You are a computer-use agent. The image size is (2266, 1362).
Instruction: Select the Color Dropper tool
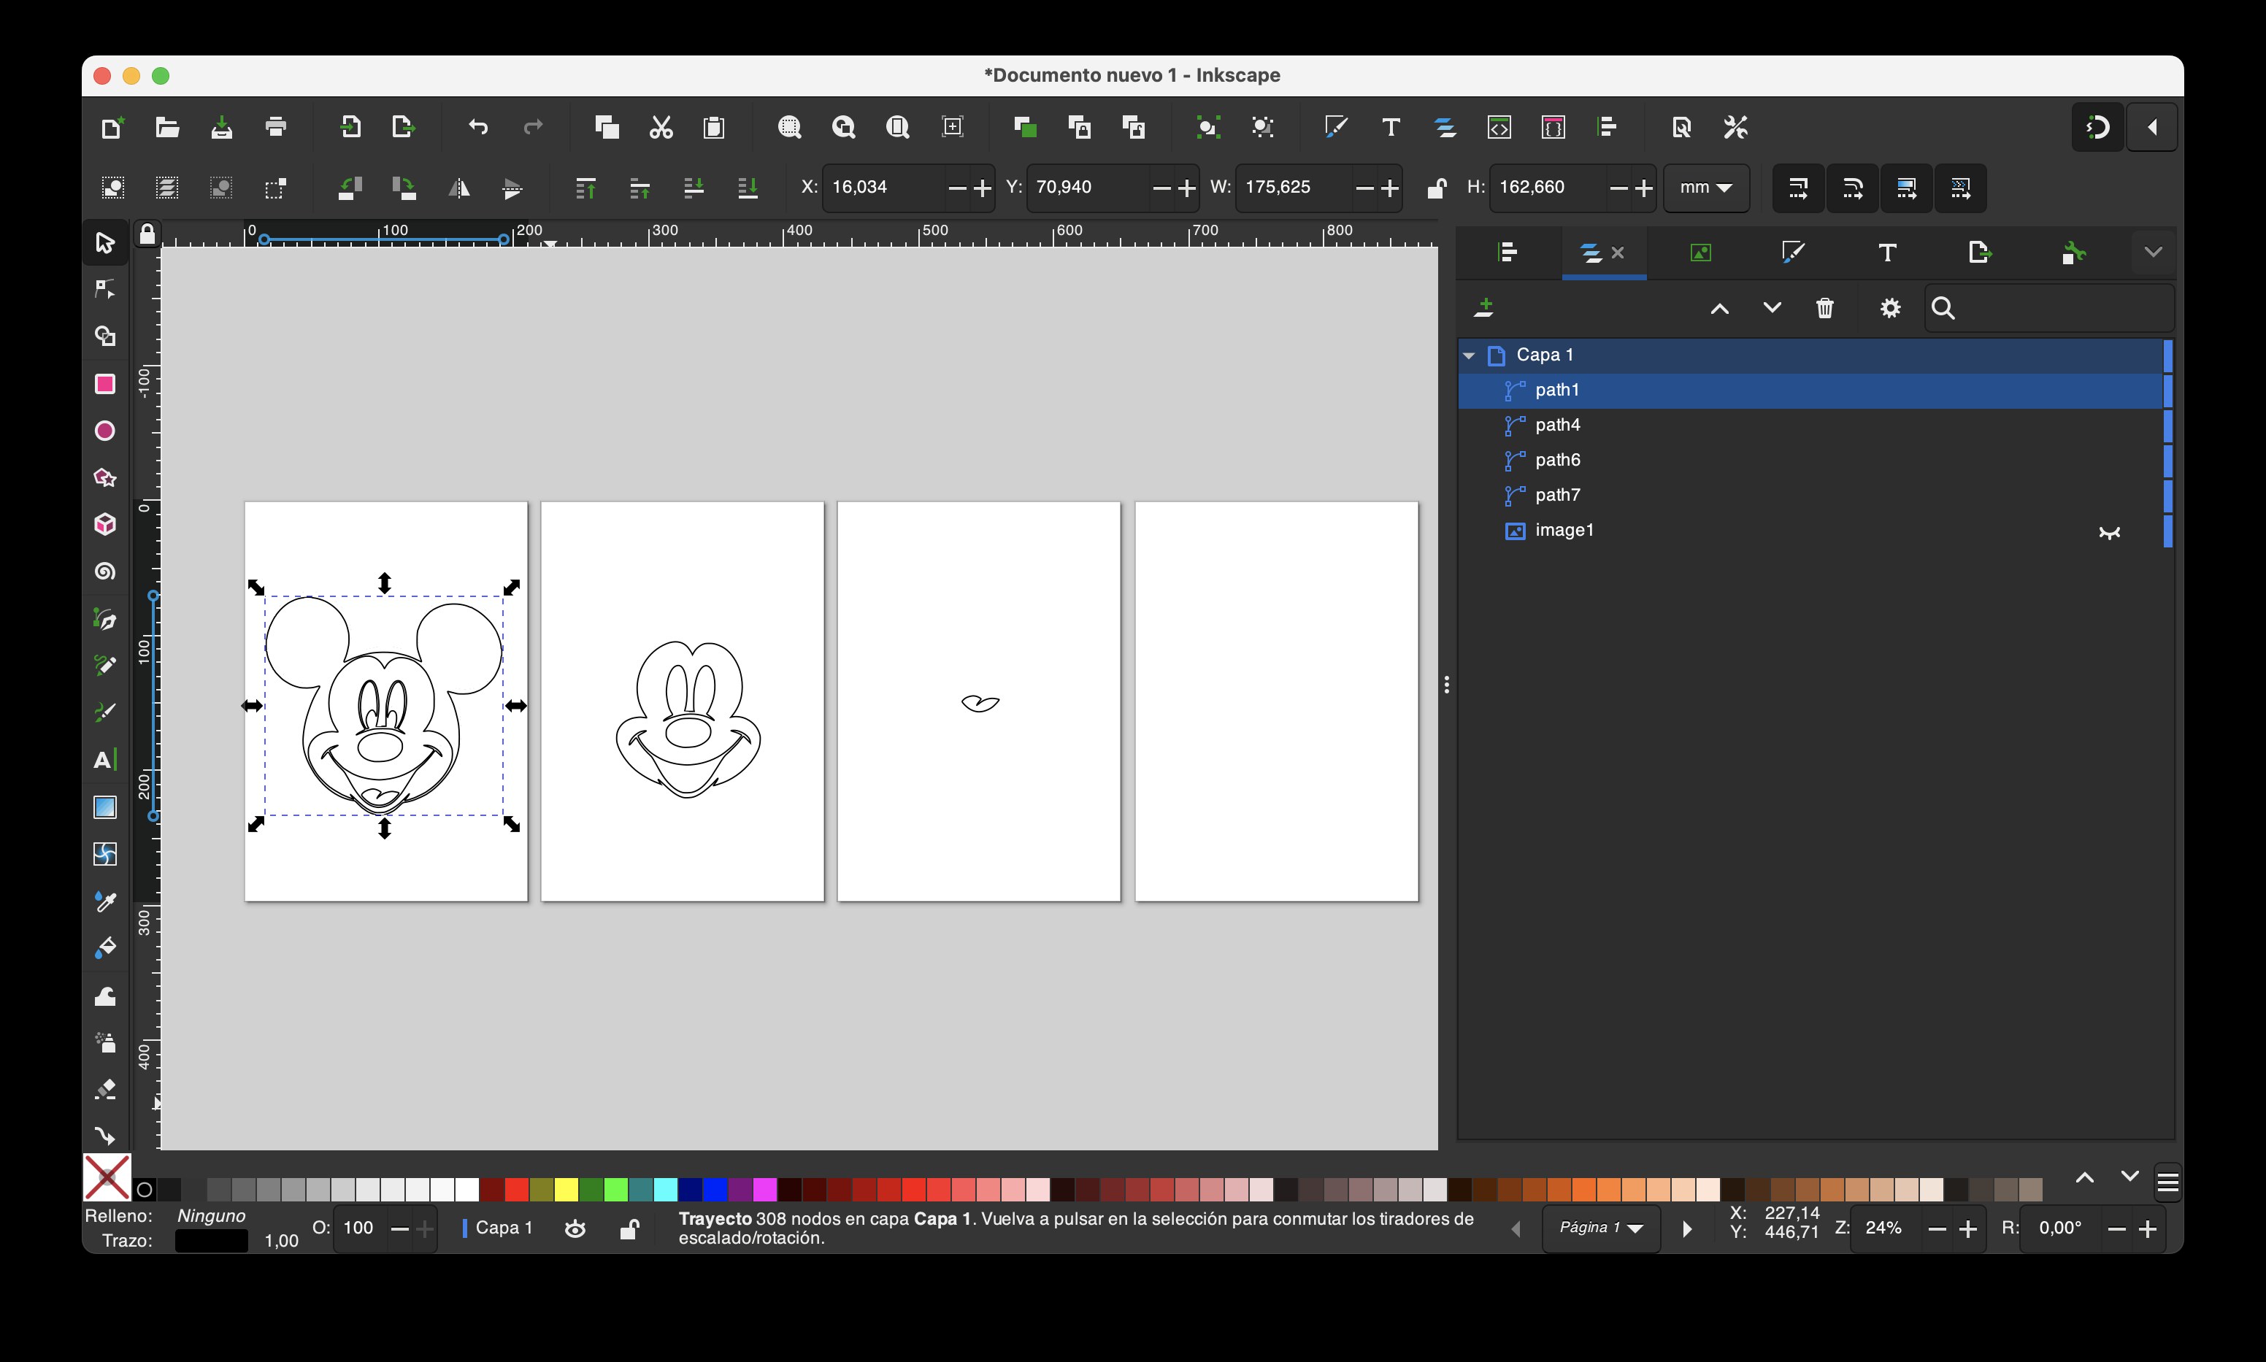click(x=104, y=902)
